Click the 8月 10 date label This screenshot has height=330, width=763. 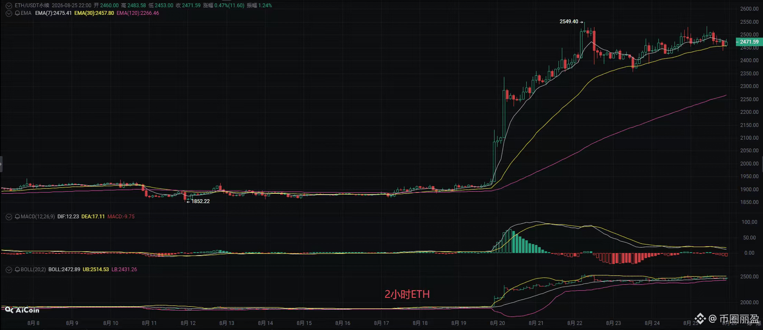[111, 323]
